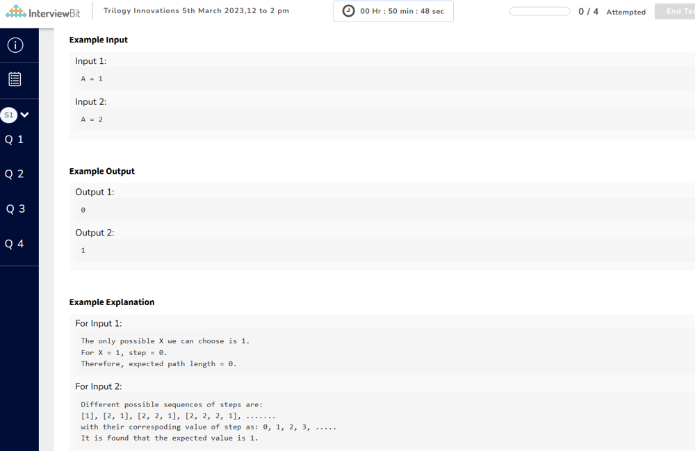Screen dimensions: 695x451
Task: Open the info icon in the sidebar
Action: [x=15, y=45]
